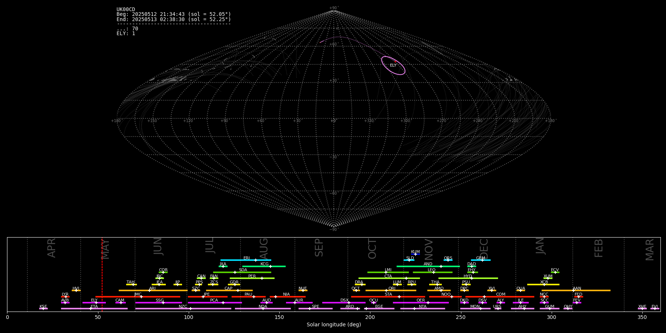Click the 350 tick on solar longitude axis

(x=642, y=317)
